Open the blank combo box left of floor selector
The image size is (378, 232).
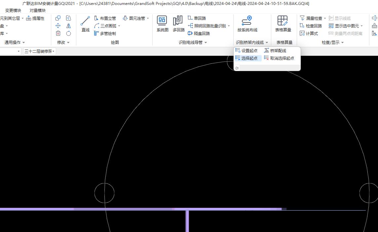[x=10, y=51]
